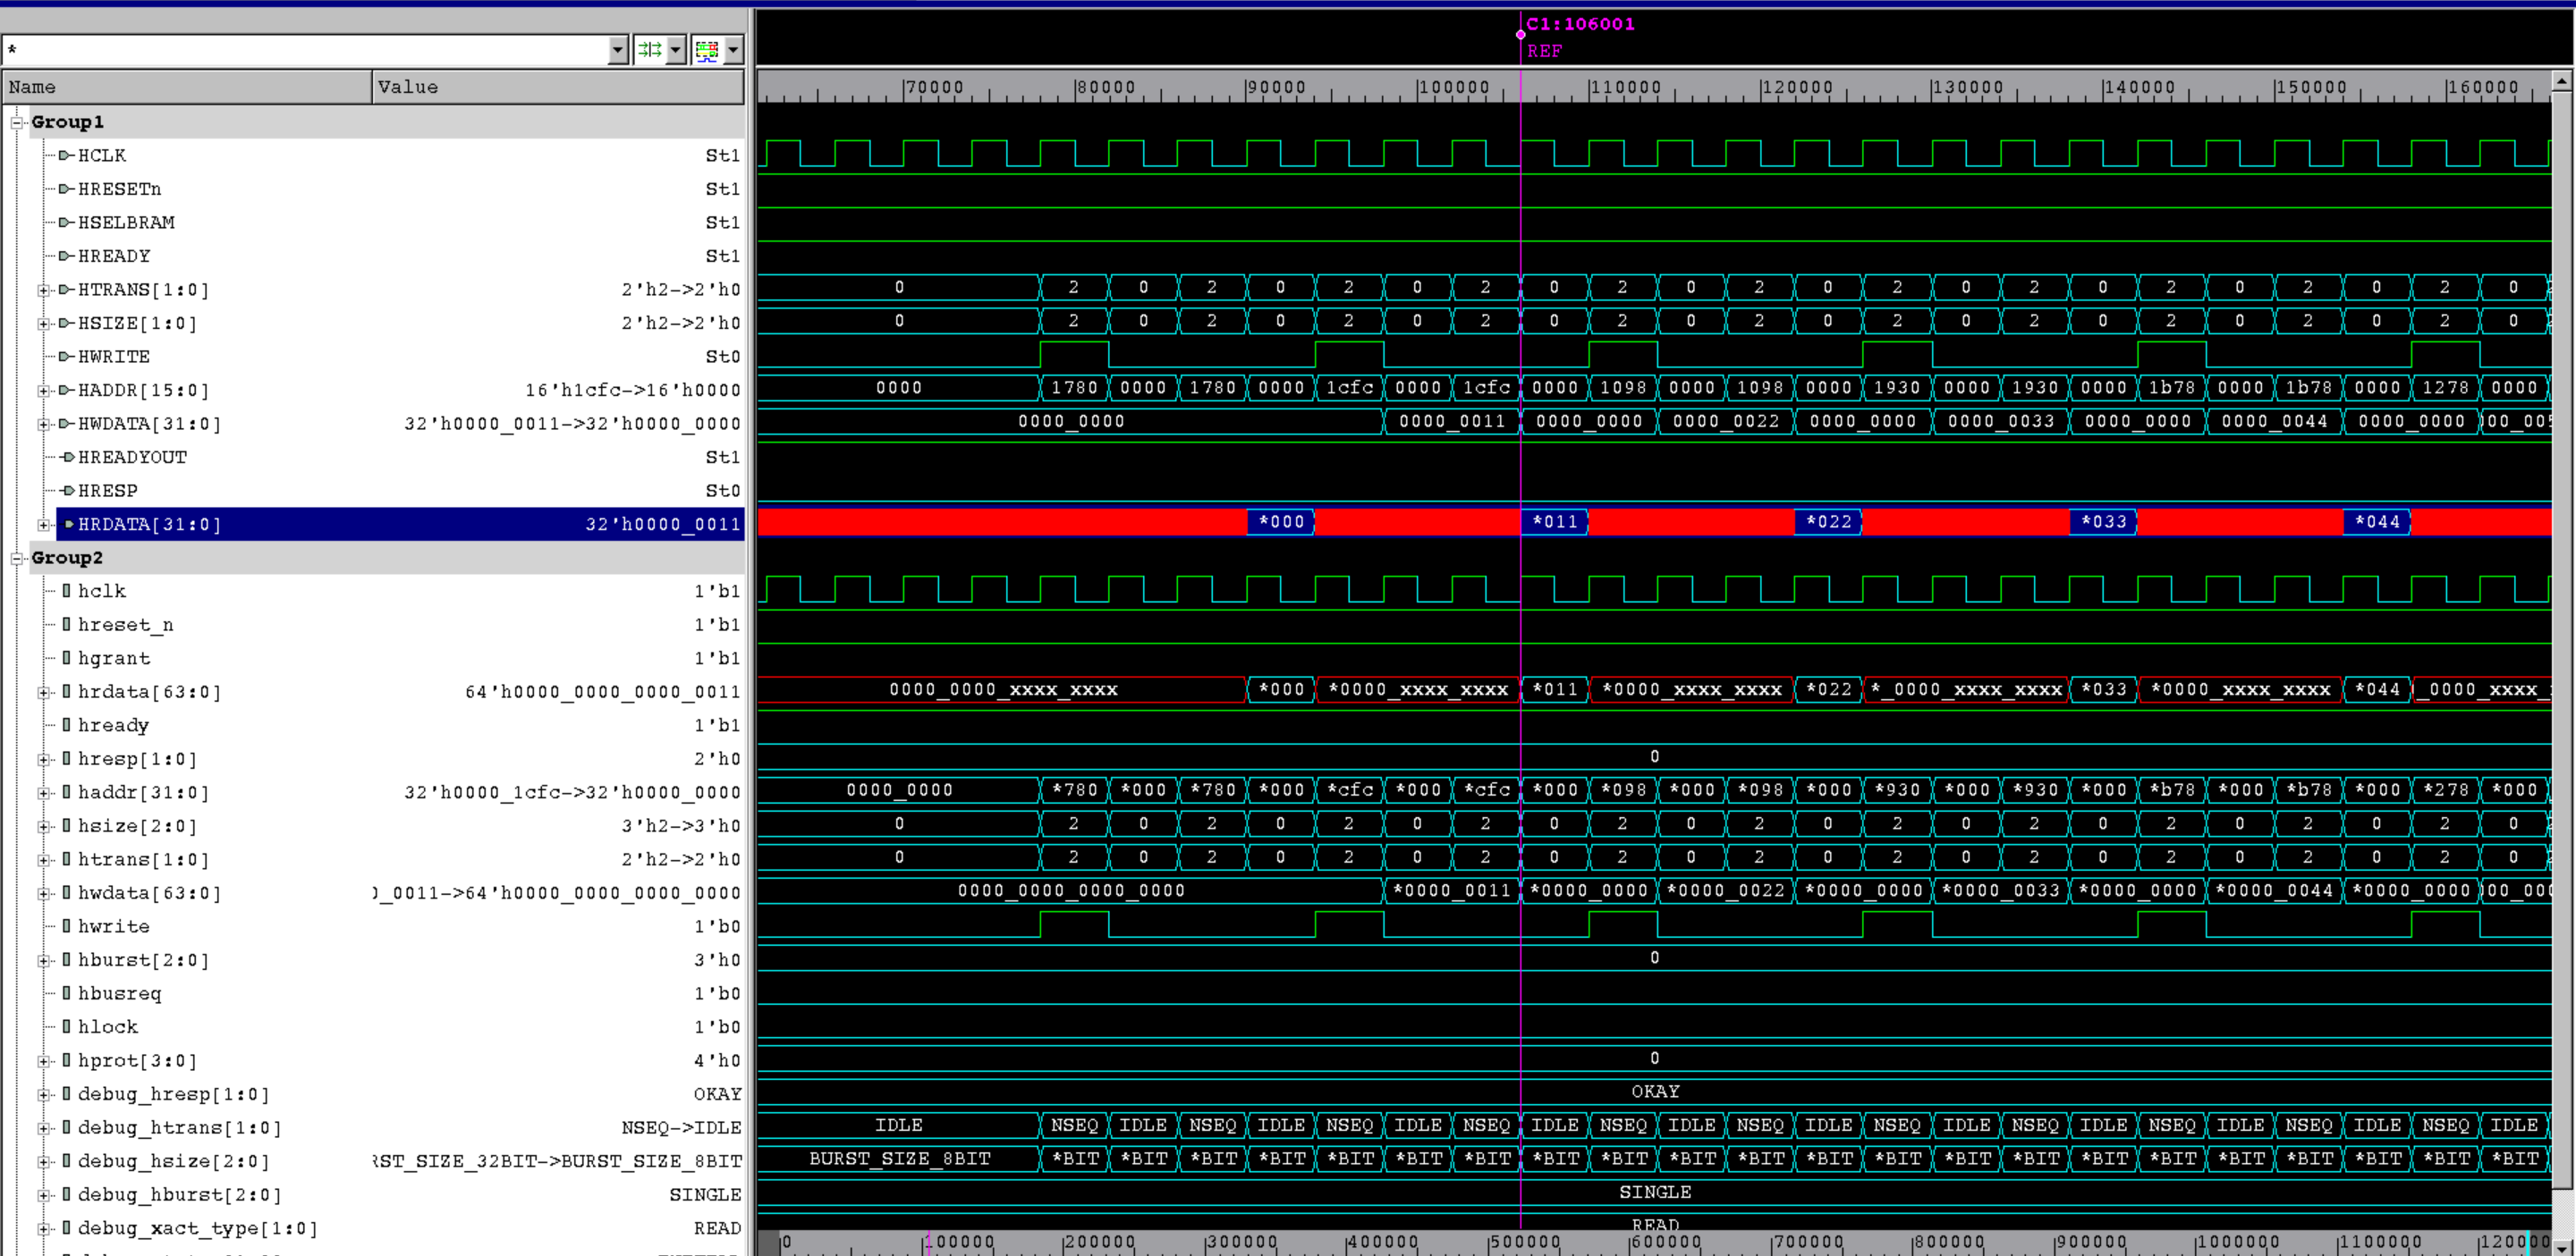Click the green signal search direction icon
The image size is (2576, 1256).
(649, 49)
